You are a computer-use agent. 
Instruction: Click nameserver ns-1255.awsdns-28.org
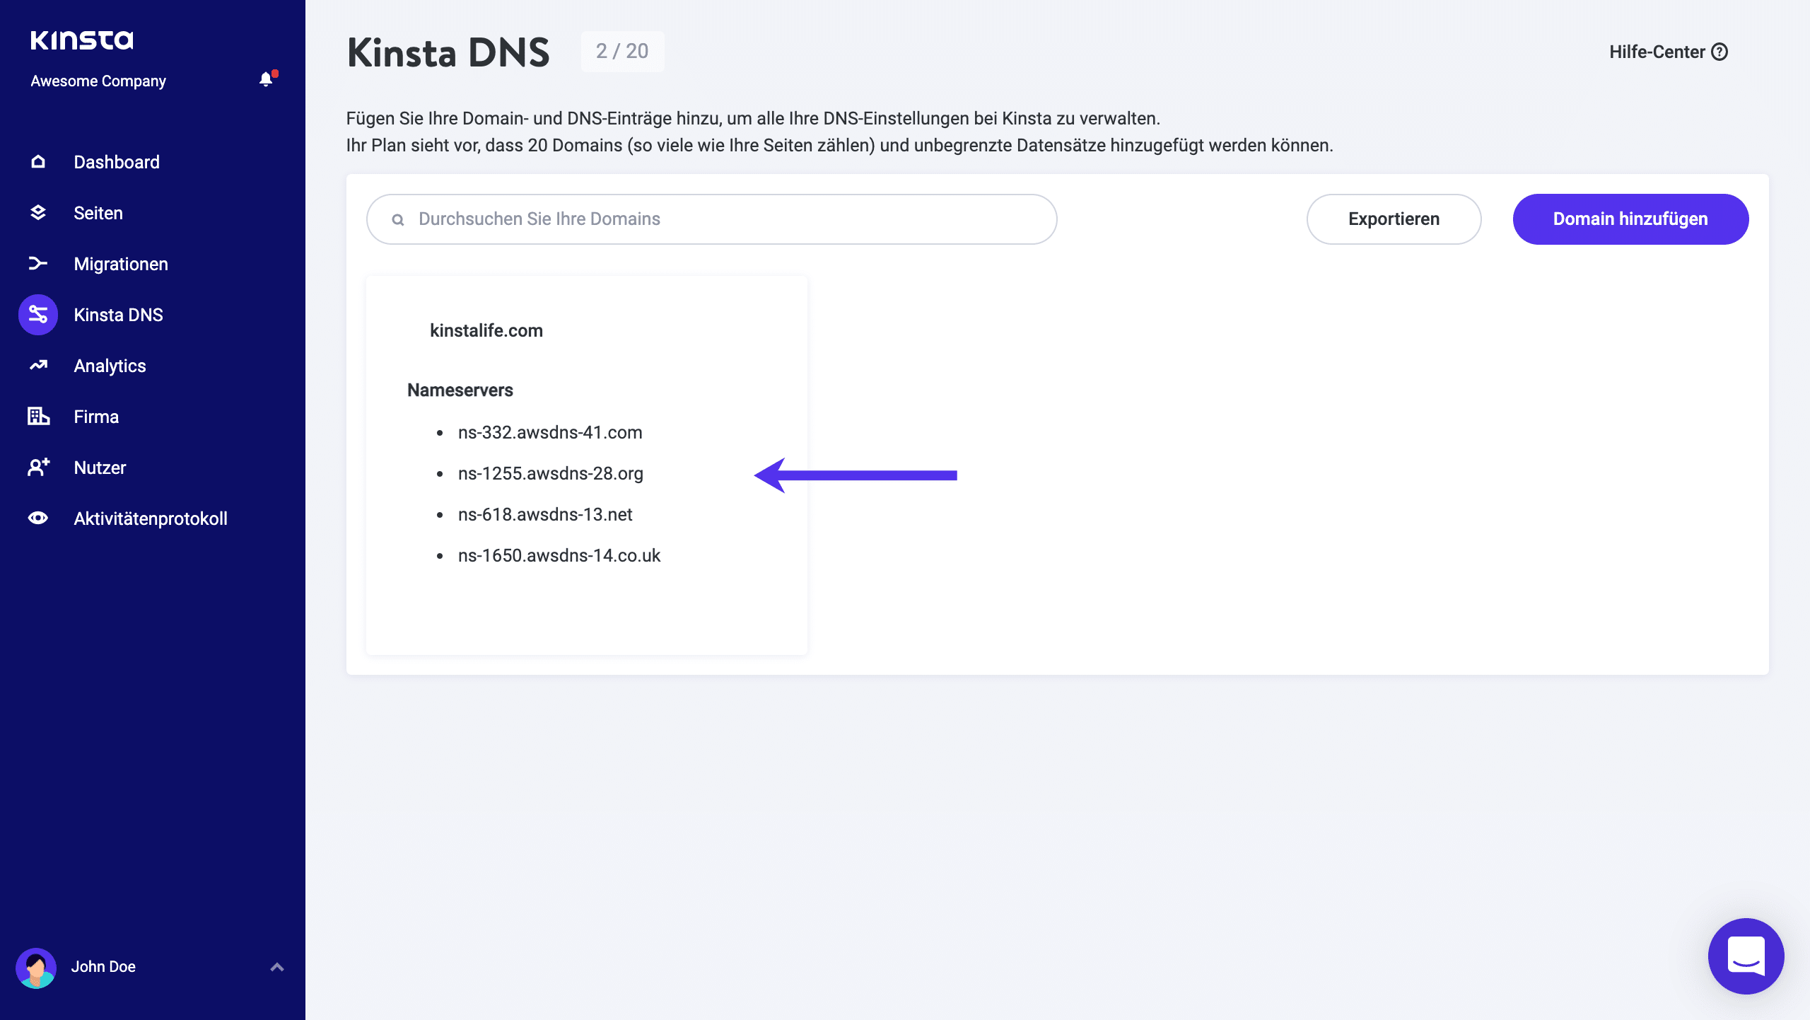coord(550,473)
